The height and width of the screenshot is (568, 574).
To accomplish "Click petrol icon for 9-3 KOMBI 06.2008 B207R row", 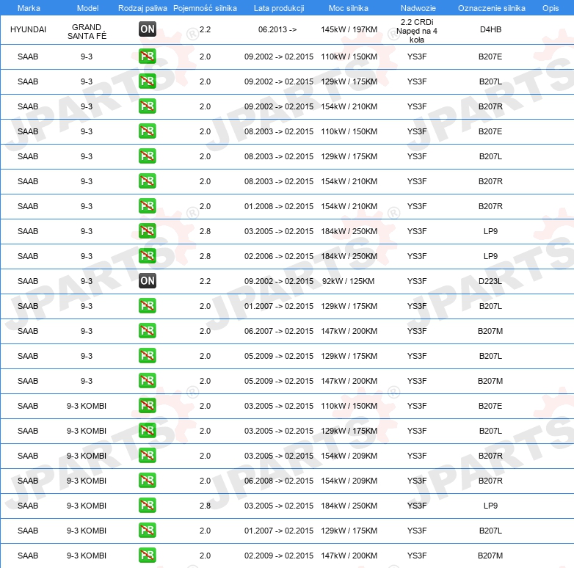I will pyautogui.click(x=147, y=480).
